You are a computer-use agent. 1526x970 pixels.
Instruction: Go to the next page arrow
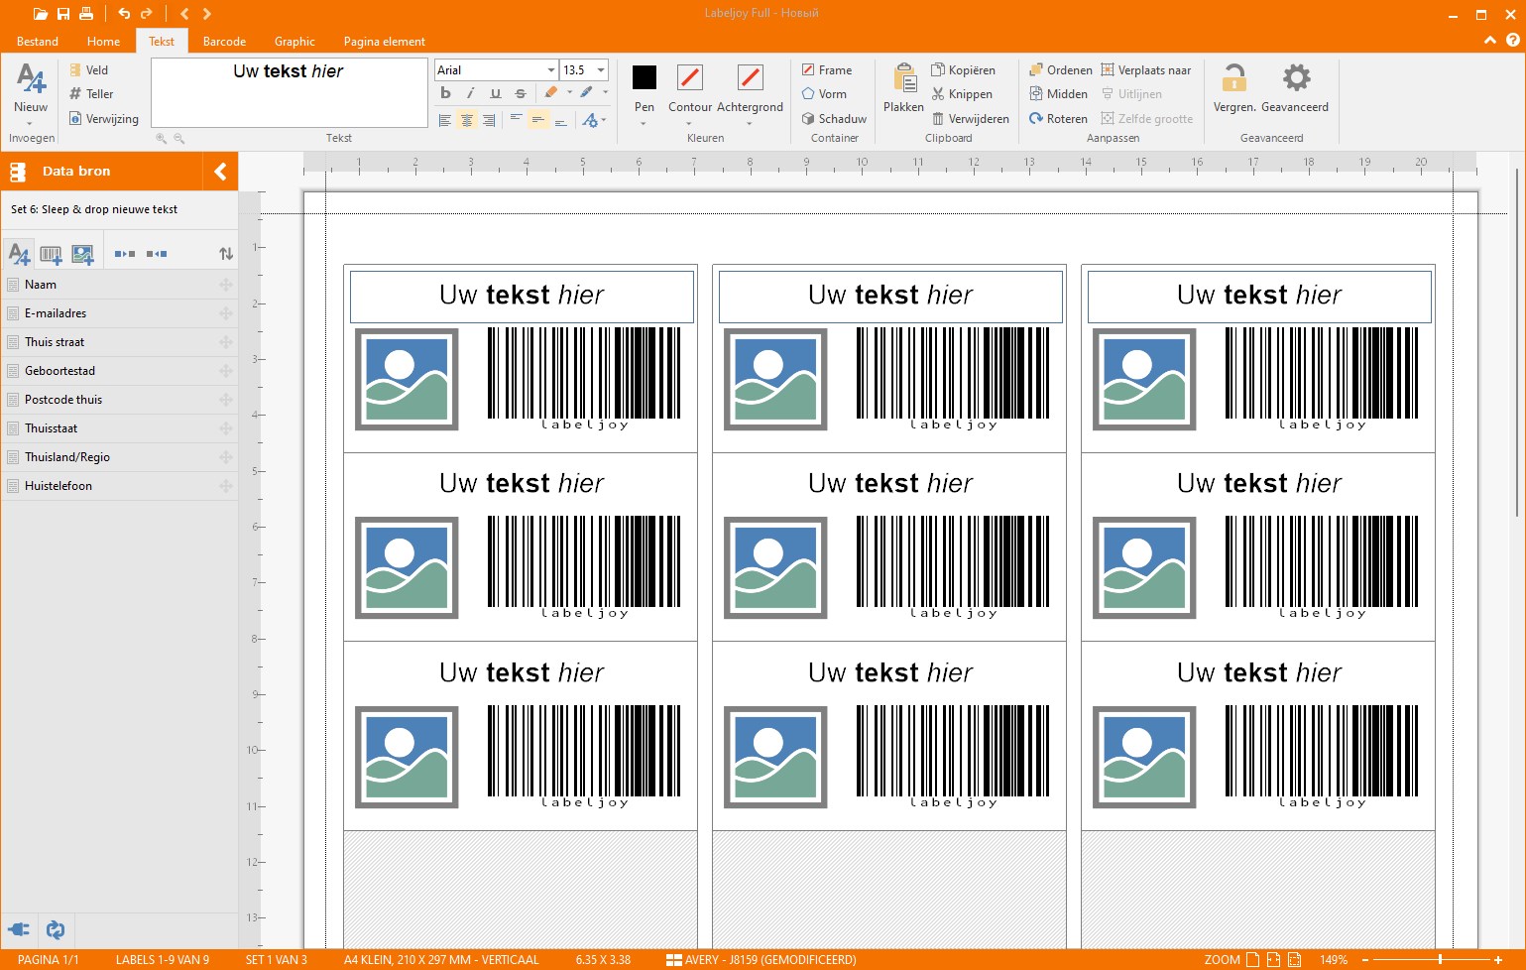pyautogui.click(x=207, y=14)
